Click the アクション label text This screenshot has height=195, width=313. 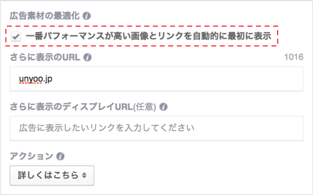pyautogui.click(x=32, y=156)
